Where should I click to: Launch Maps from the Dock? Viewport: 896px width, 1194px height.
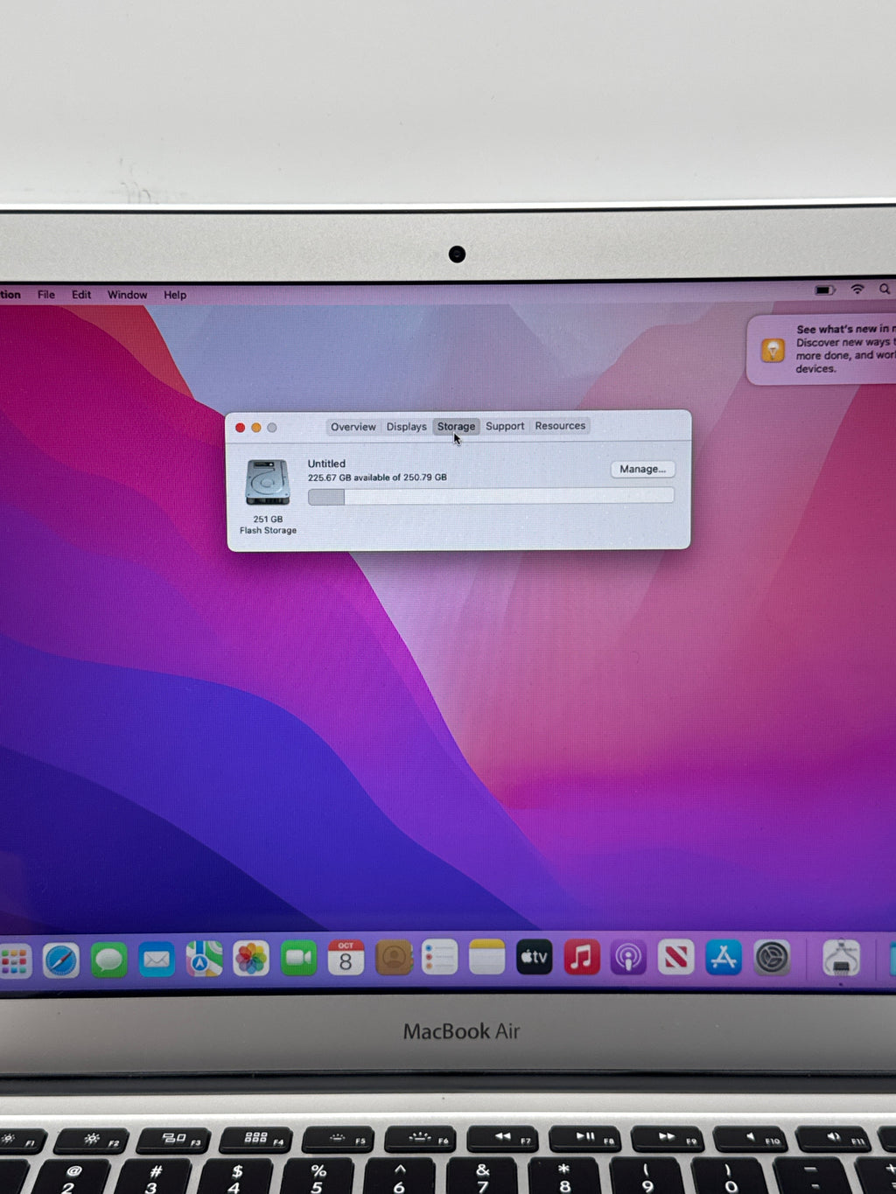pos(204,959)
